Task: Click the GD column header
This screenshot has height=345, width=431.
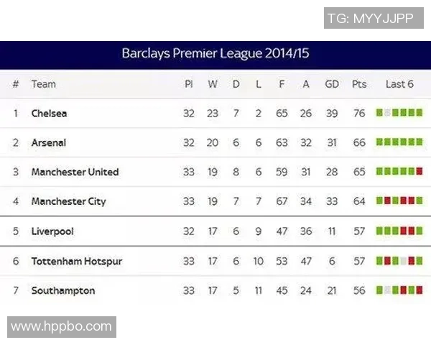Action: pos(332,84)
